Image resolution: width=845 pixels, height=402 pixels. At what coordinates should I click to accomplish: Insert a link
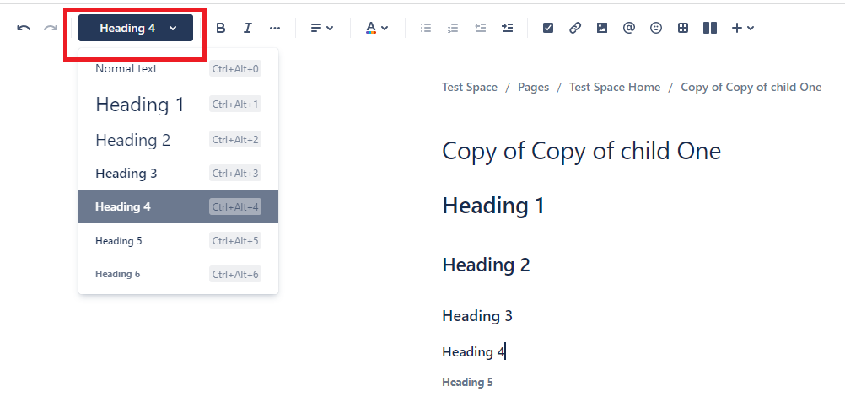click(575, 28)
